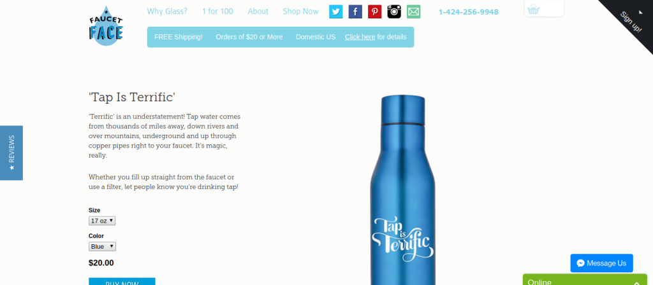Open the Instagram camera icon
Viewport: 653px width, 285px height.
[394, 11]
